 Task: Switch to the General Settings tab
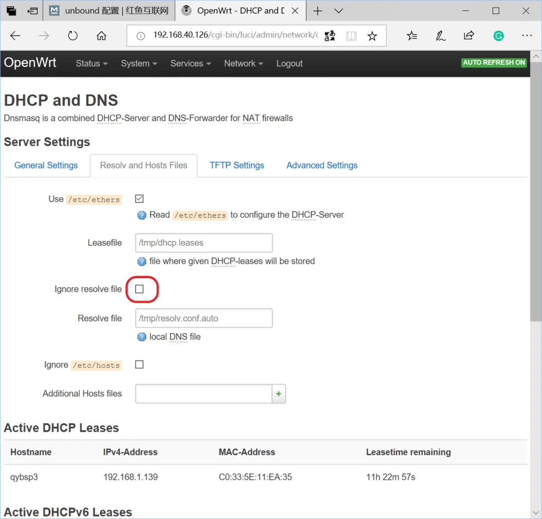(x=46, y=166)
